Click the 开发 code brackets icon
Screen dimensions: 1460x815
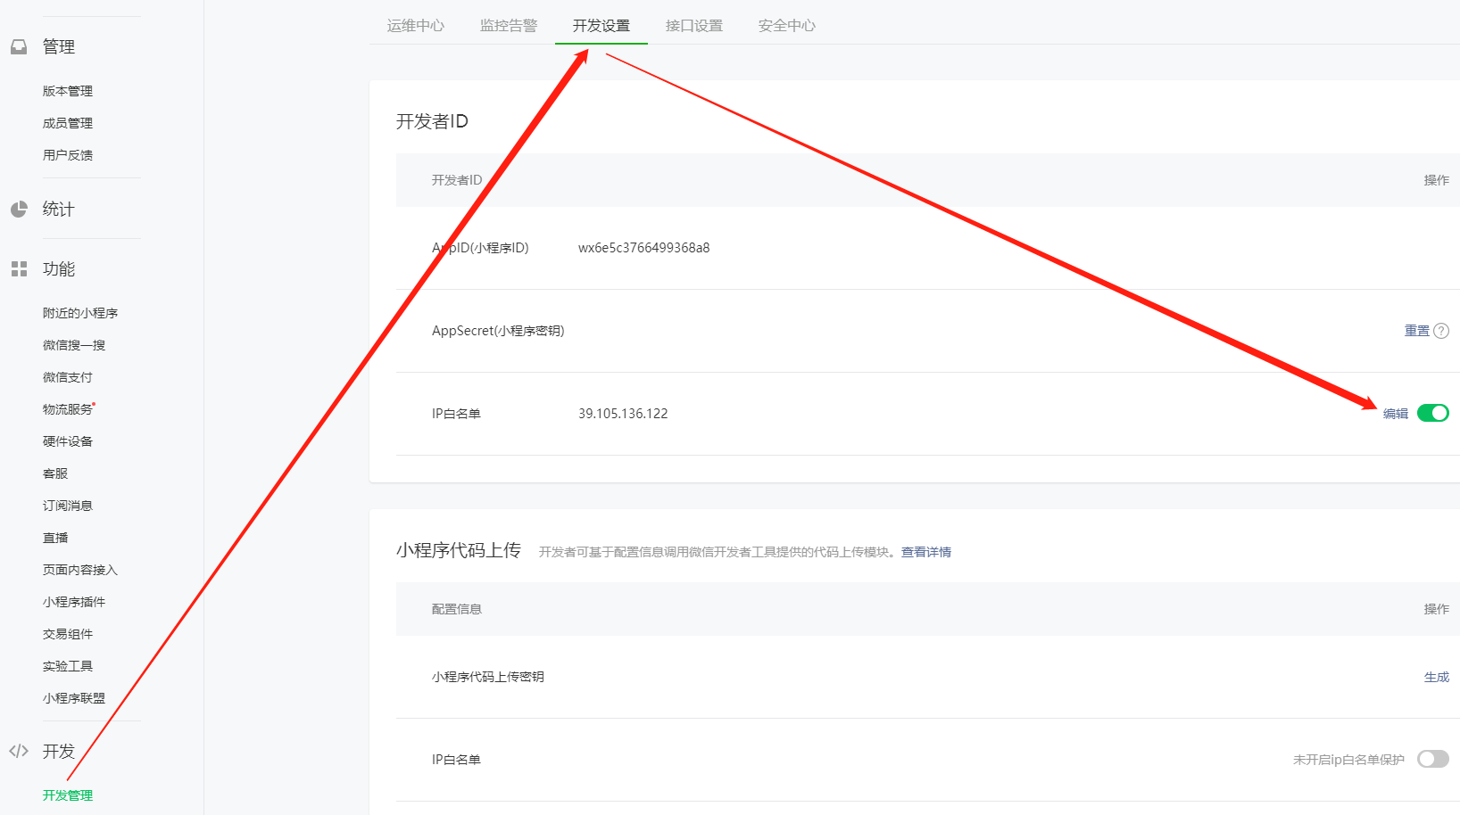point(19,751)
